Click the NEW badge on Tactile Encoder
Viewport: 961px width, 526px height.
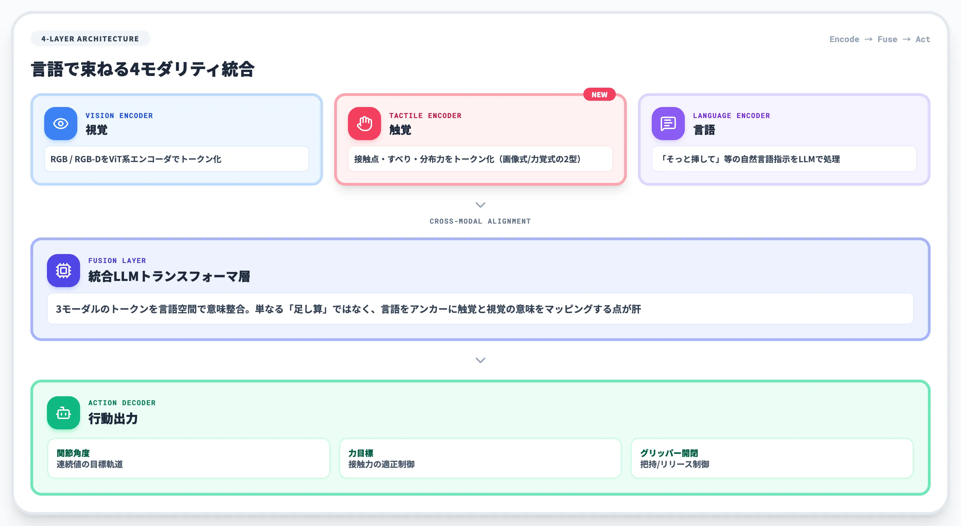tap(599, 95)
